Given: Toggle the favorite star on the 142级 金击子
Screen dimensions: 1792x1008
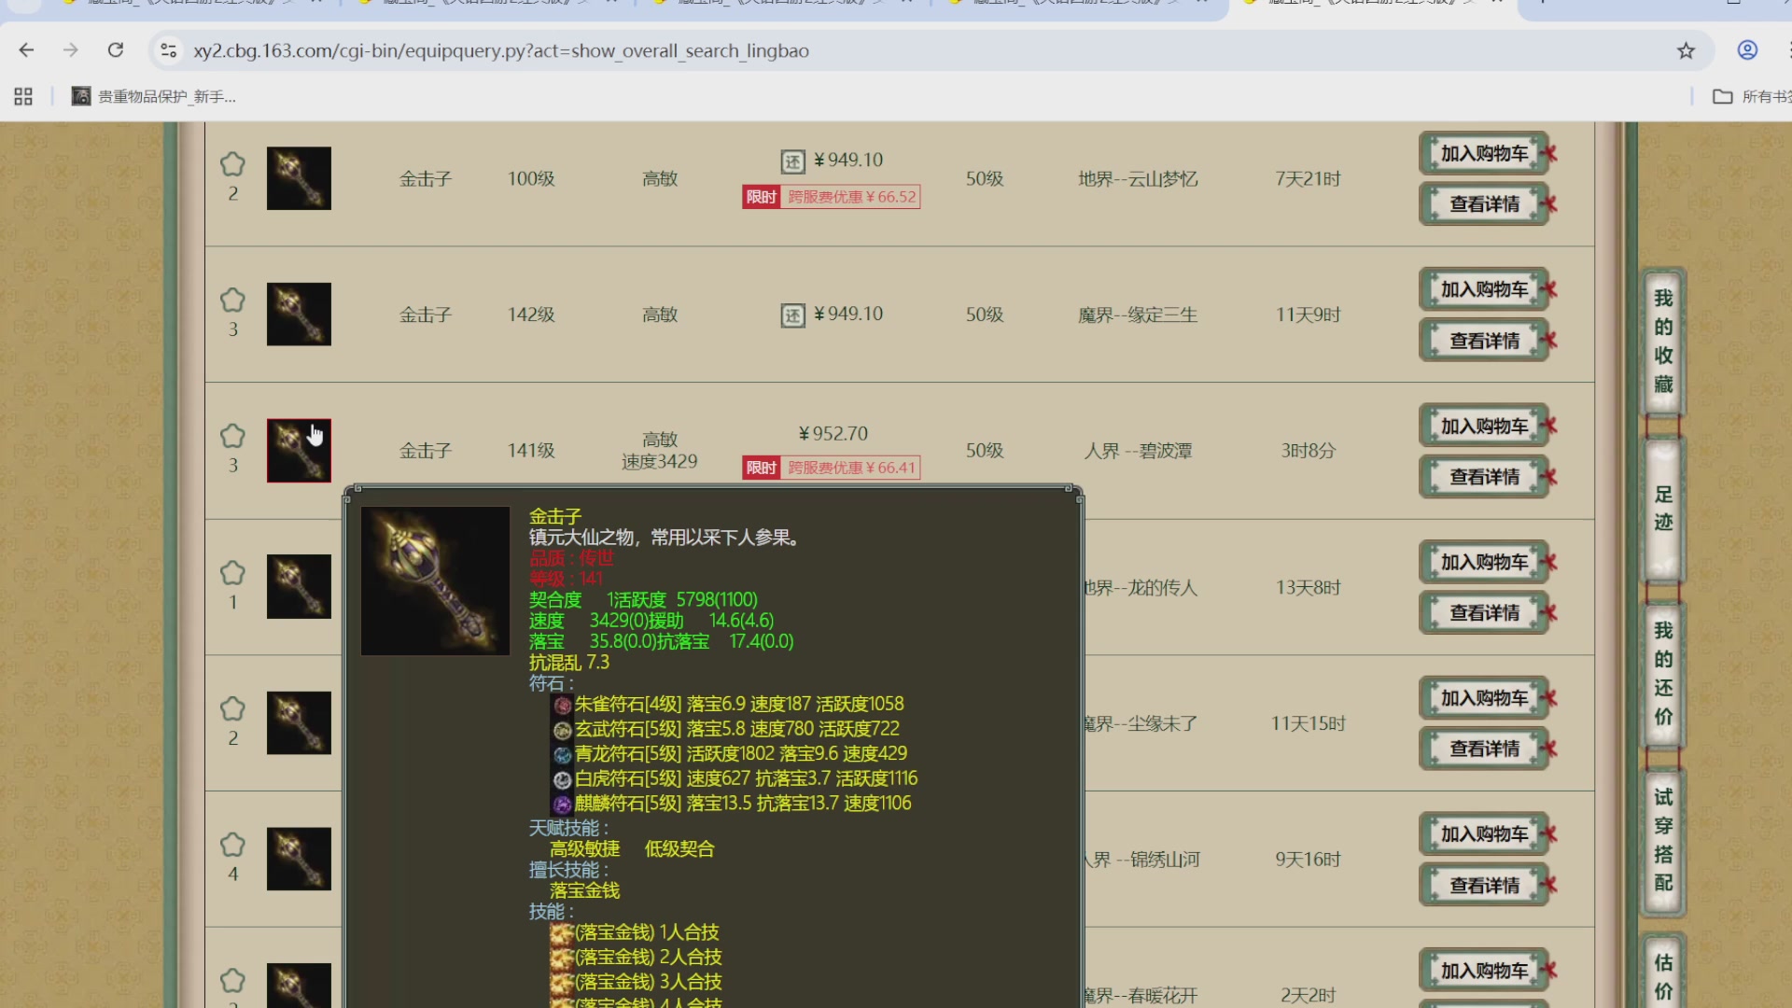Looking at the screenshot, I should click(x=232, y=301).
